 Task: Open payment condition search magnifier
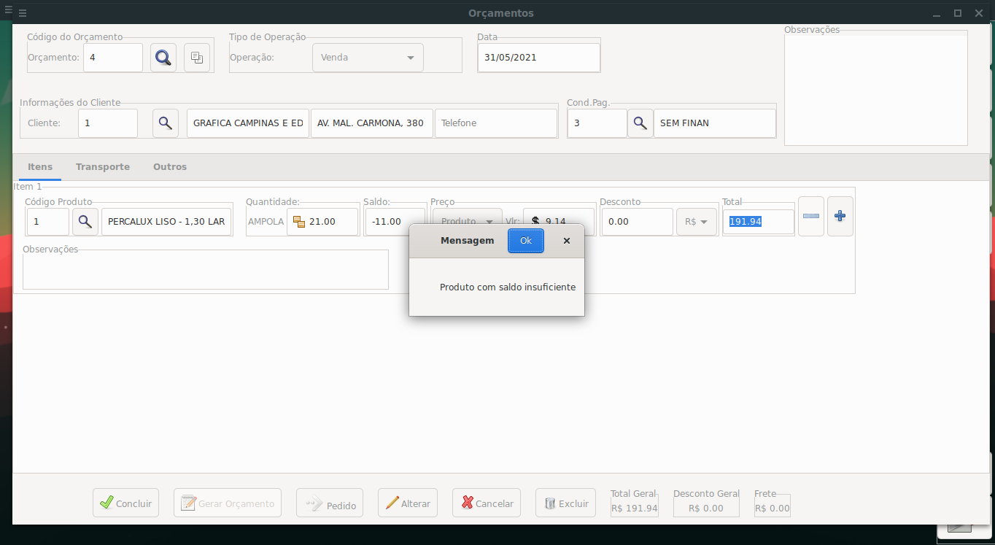click(x=640, y=123)
